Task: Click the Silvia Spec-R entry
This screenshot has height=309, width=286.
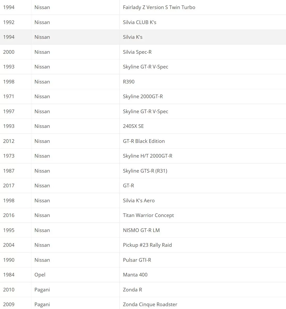Action: click(x=137, y=52)
